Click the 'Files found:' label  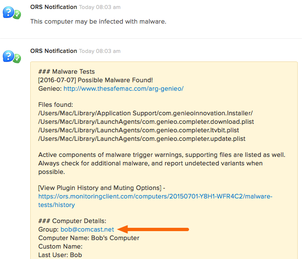56,105
